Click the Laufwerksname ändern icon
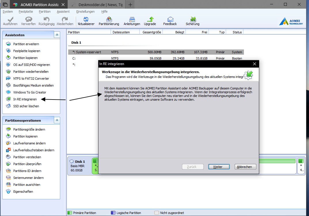The width and height of the screenshot is (309, 216). pos(8,143)
